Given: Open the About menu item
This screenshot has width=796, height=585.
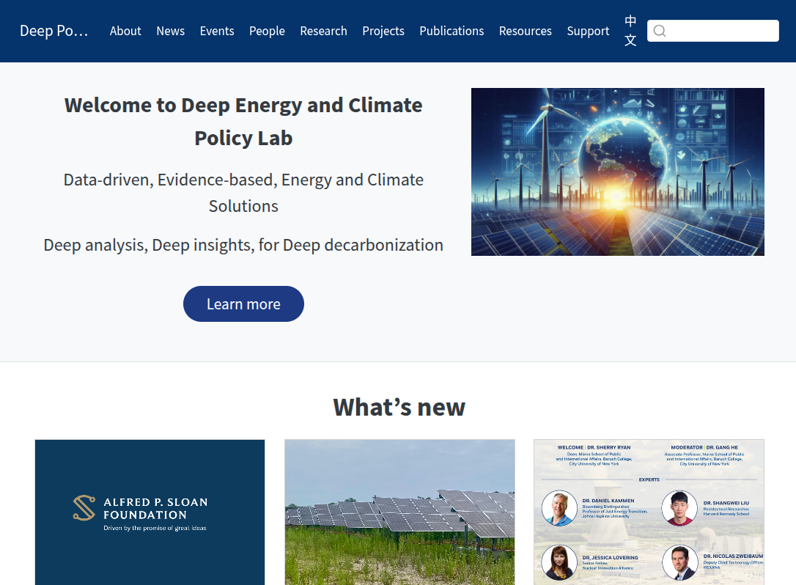Looking at the screenshot, I should (x=125, y=31).
